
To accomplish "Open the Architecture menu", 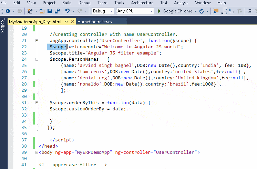I will point(142,3).
